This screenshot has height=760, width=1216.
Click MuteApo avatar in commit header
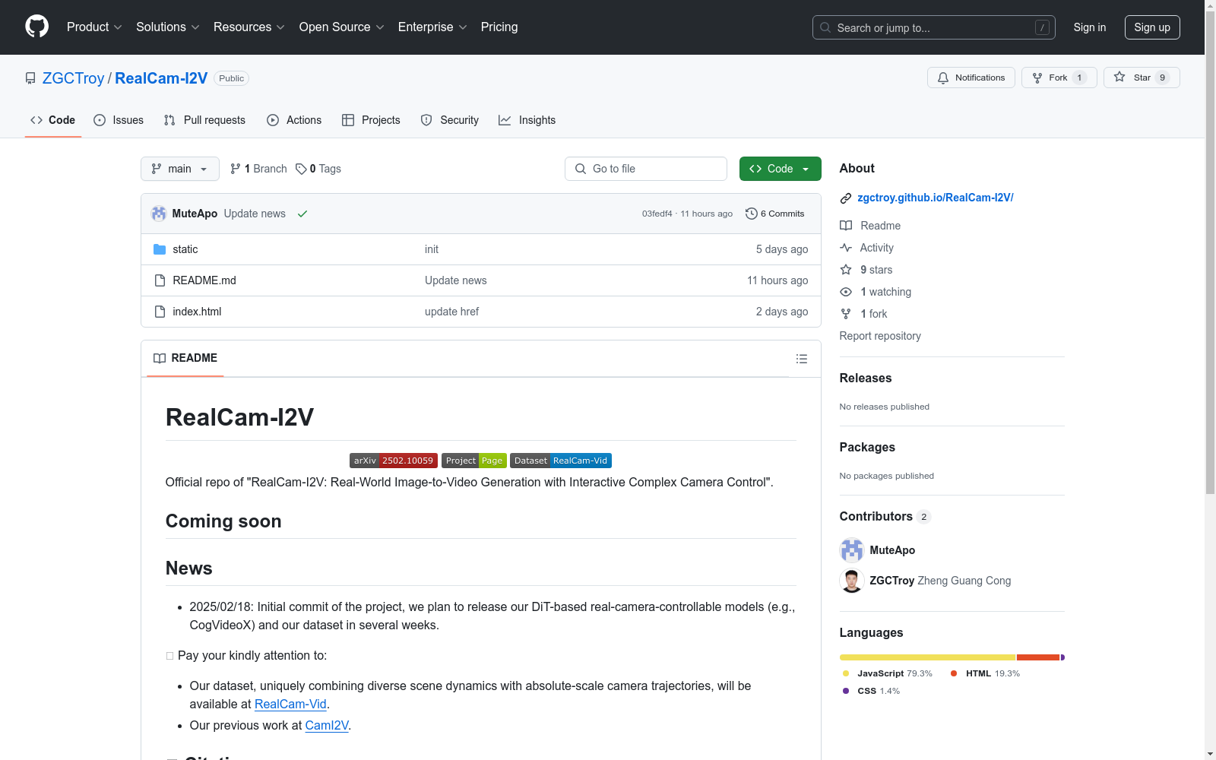[x=159, y=214]
